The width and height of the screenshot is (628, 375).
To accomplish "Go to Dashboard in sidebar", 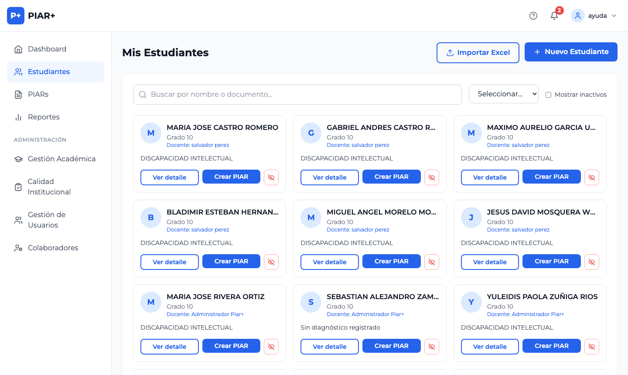I will coord(47,49).
